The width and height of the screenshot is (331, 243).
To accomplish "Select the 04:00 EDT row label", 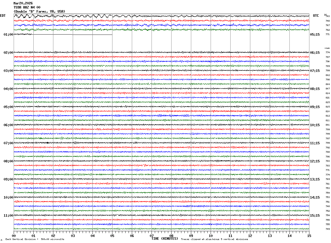I will (x=8, y=89).
